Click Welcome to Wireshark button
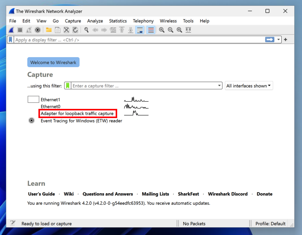Image resolution: width=302 pixels, height=235 pixels. [x=53, y=62]
